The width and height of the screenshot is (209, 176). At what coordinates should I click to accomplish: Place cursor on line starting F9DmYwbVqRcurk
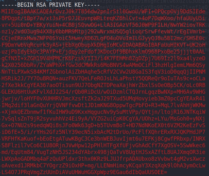click(x=104, y=45)
